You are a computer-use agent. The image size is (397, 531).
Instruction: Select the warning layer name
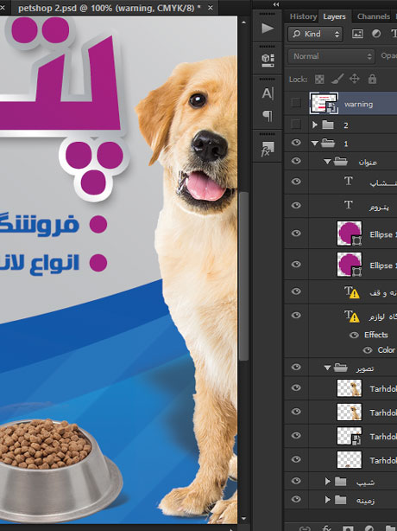tap(358, 104)
